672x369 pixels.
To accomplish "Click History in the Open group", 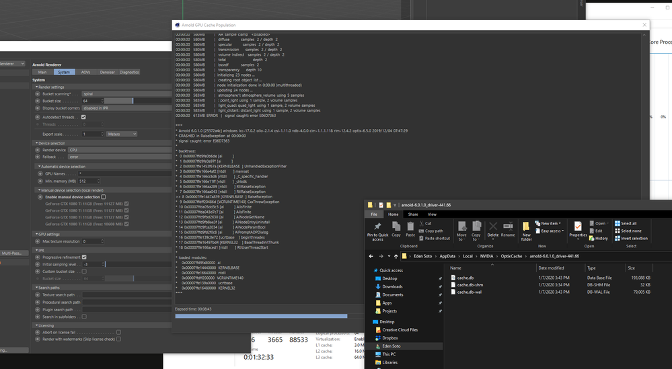I will point(598,238).
